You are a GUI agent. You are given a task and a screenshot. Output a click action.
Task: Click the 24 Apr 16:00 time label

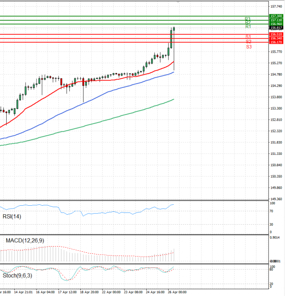point(155,292)
